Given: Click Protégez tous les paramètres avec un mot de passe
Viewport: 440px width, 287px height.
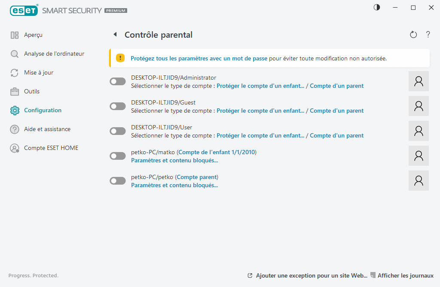Looking at the screenshot, I should pyautogui.click(x=199, y=58).
